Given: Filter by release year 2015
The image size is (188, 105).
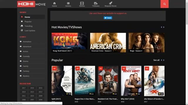Looking at the screenshot, I should pyautogui.click(x=41, y=88).
